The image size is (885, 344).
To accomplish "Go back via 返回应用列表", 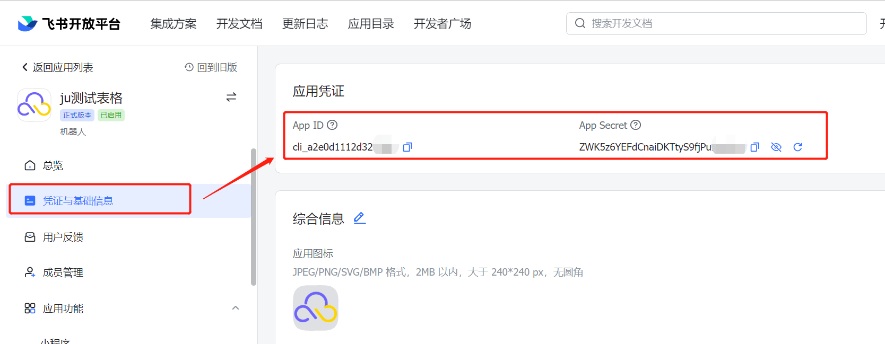I will point(57,67).
